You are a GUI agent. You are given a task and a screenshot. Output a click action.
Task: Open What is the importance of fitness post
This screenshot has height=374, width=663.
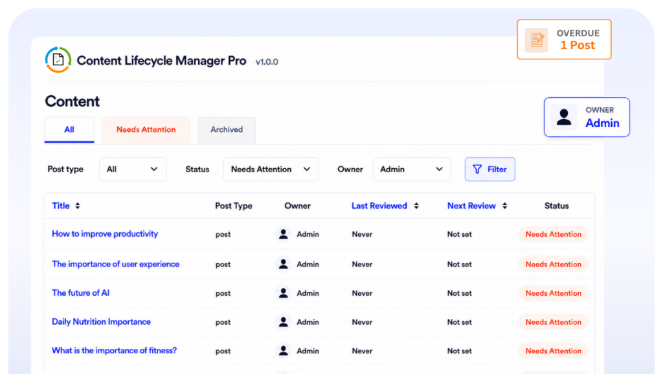coord(114,351)
